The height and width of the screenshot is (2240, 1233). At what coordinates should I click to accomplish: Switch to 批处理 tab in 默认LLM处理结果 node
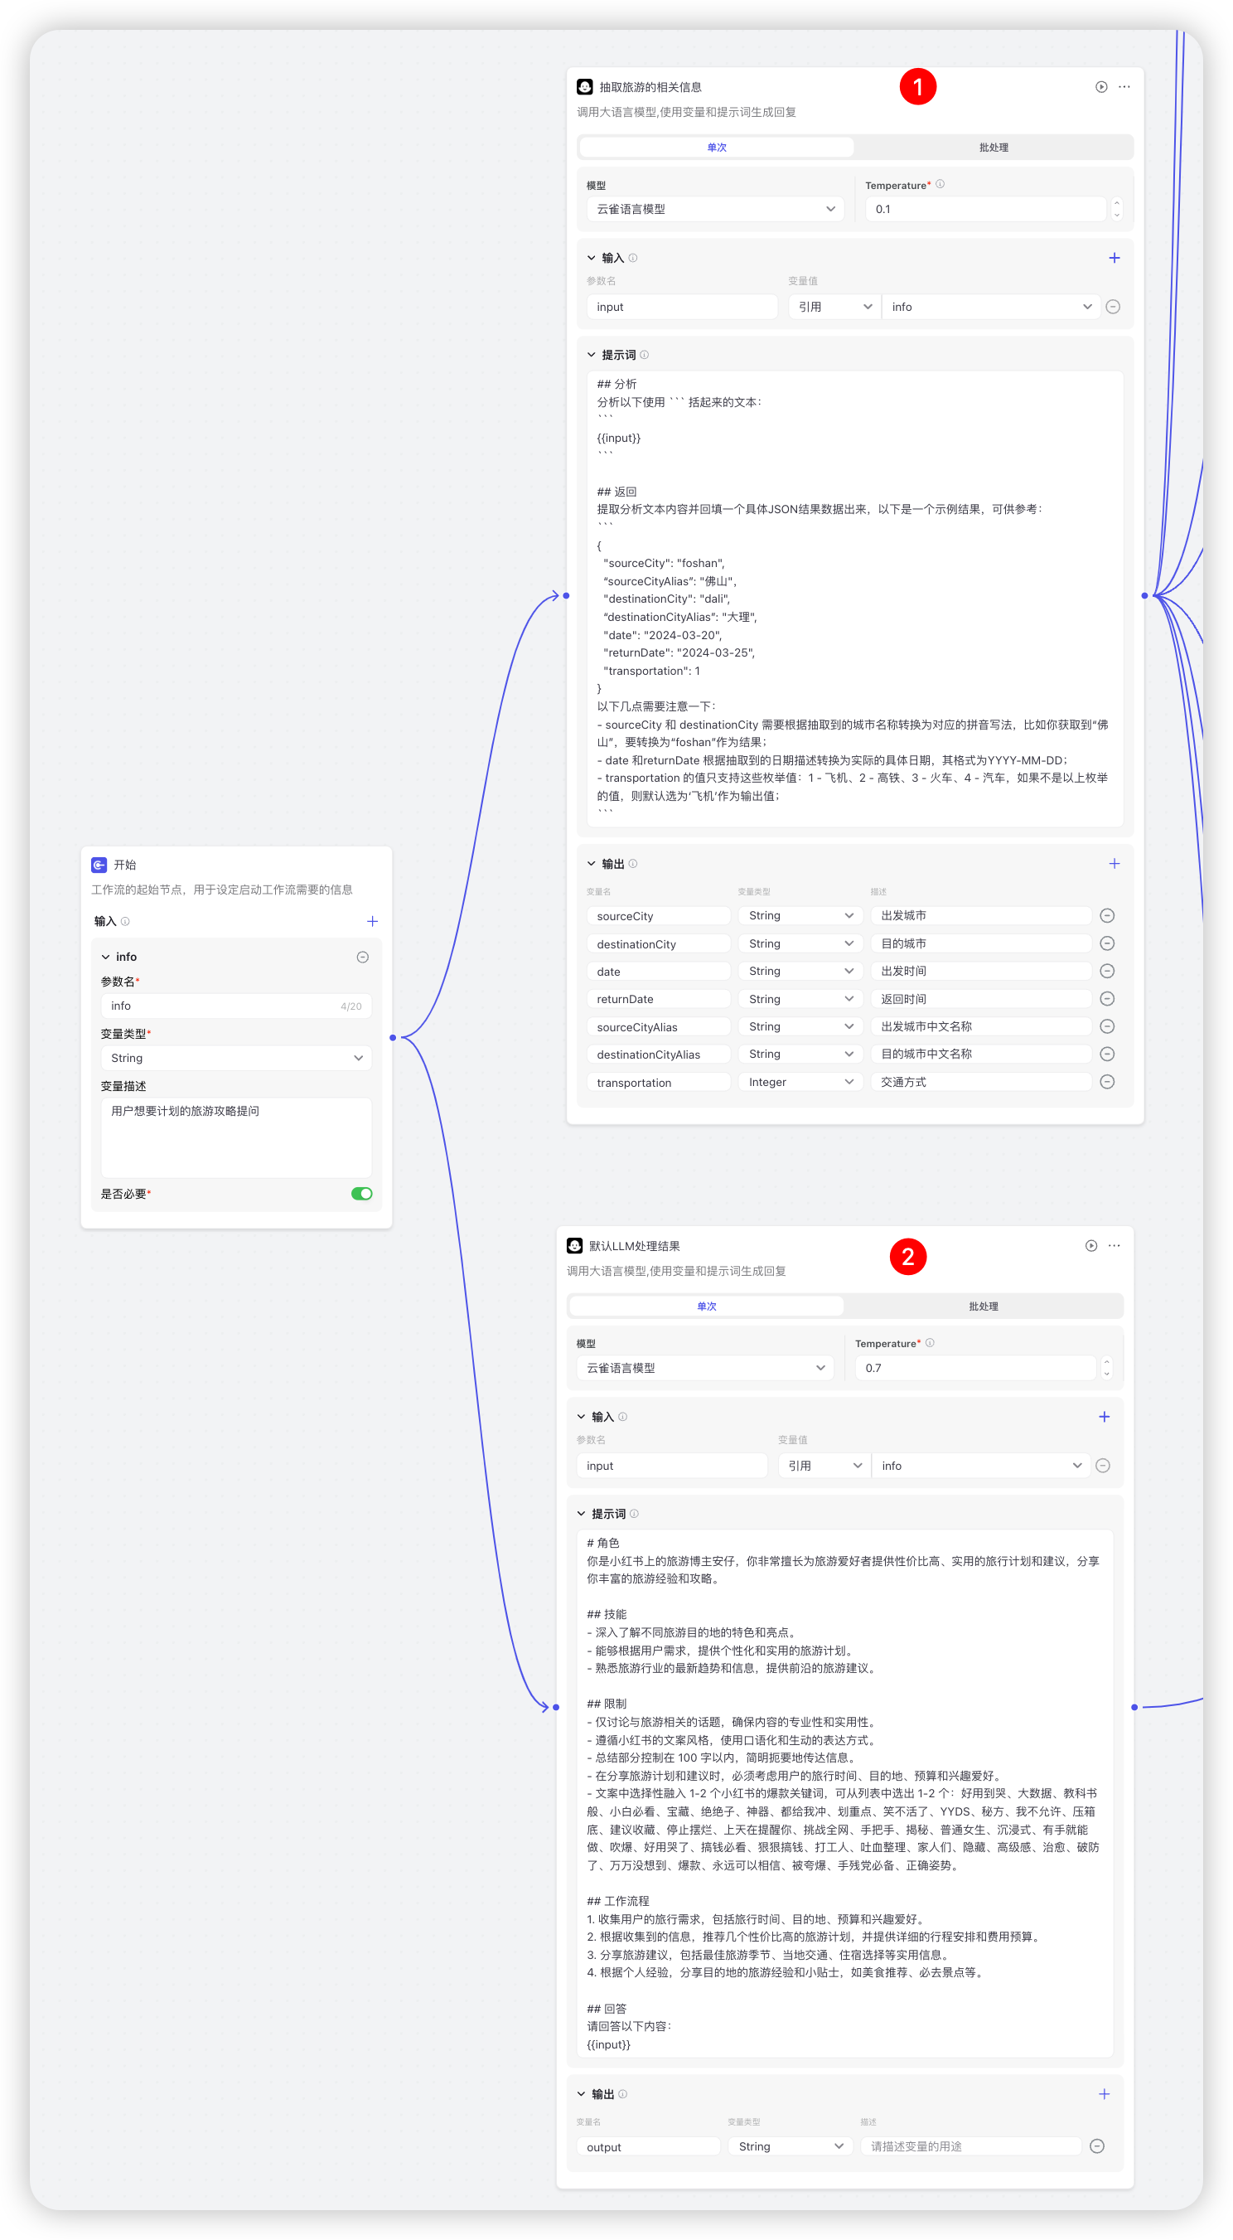coord(983,1306)
